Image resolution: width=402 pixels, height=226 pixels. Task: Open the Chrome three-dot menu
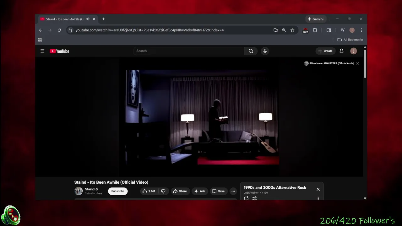(361, 30)
